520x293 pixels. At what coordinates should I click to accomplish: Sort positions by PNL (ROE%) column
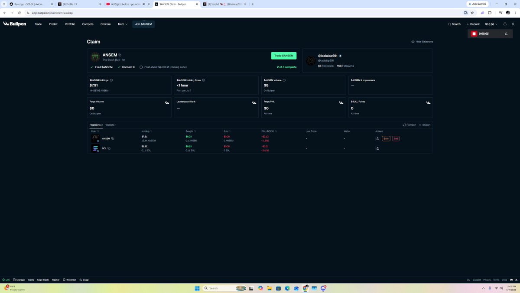coord(269,131)
